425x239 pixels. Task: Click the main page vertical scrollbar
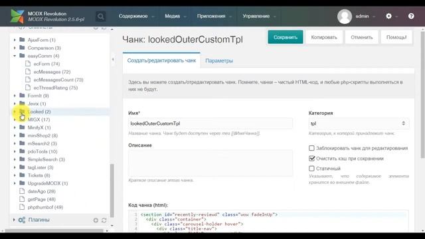[x=422, y=94]
